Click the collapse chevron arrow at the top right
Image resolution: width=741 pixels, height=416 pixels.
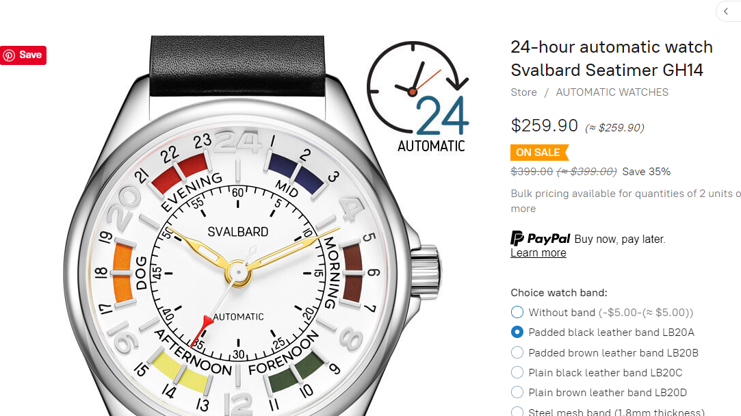[x=727, y=12]
